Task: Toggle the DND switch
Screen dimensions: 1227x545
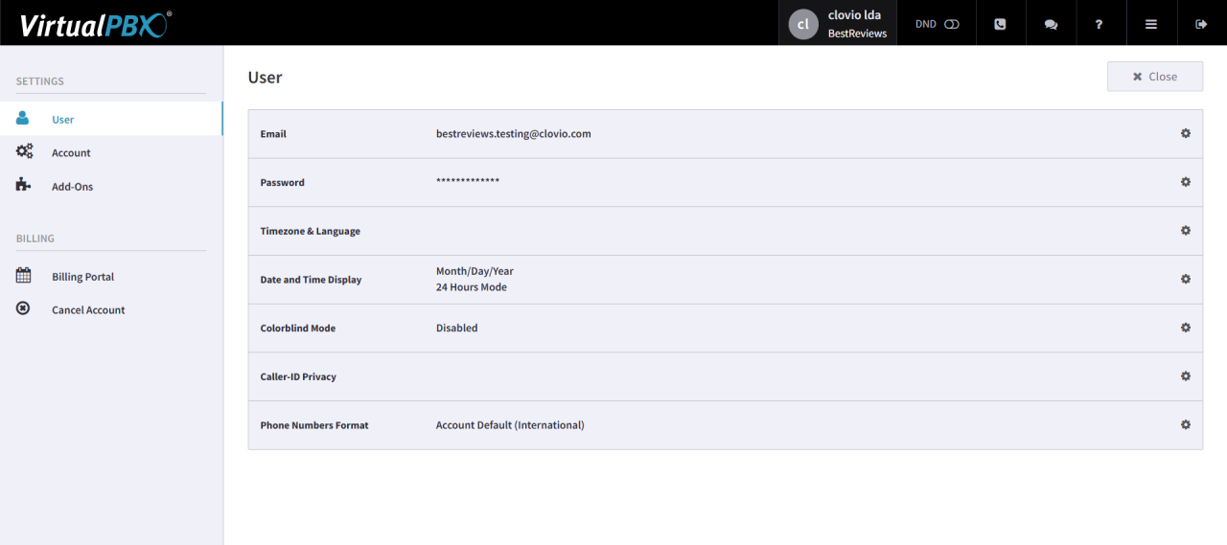Action: (951, 24)
